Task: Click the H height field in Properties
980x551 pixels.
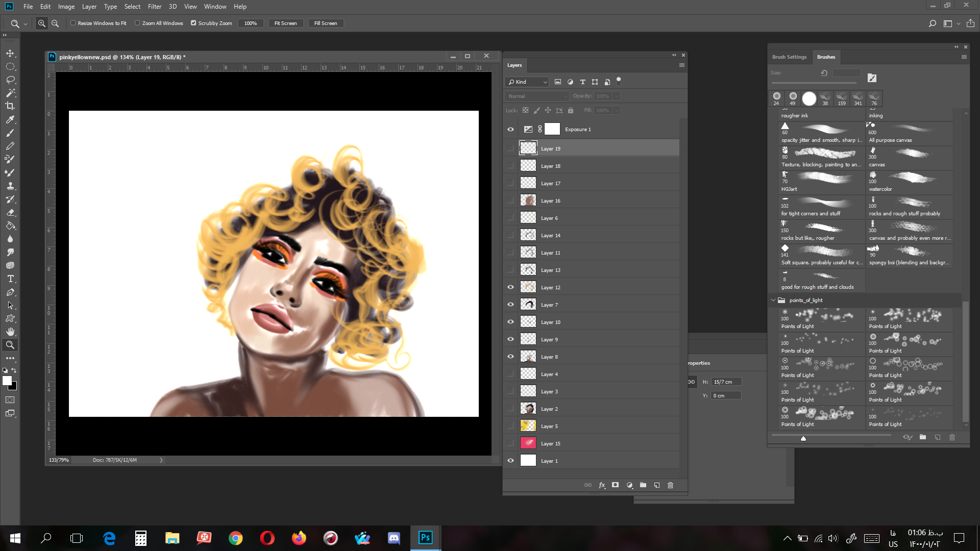Action: pos(727,382)
